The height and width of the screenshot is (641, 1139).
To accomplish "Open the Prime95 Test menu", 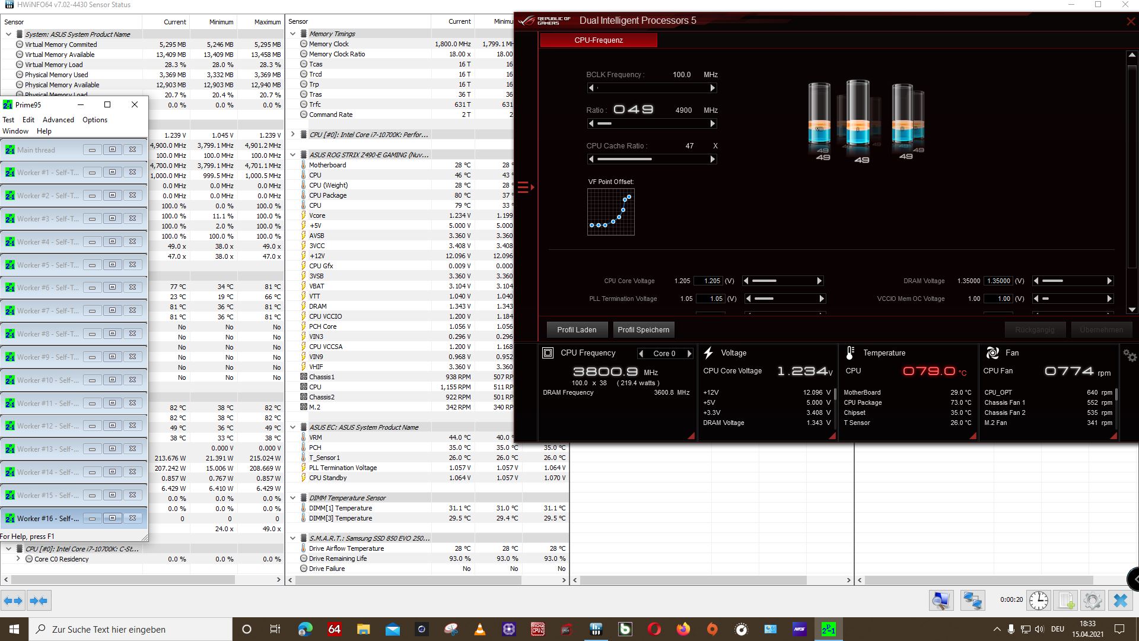I will [8, 120].
